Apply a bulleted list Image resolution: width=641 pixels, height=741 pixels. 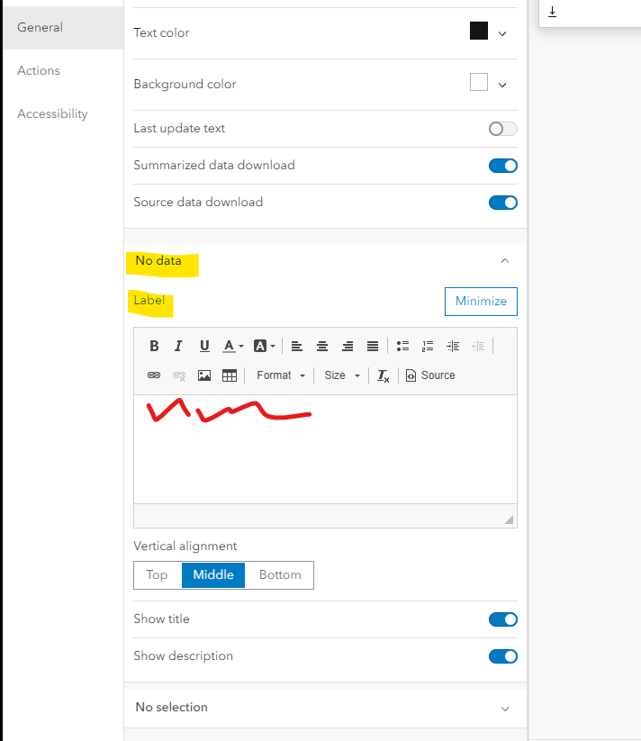(x=402, y=346)
